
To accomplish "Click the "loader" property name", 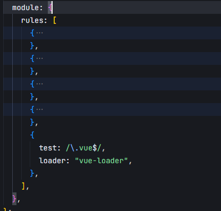I will [x=52, y=161].
